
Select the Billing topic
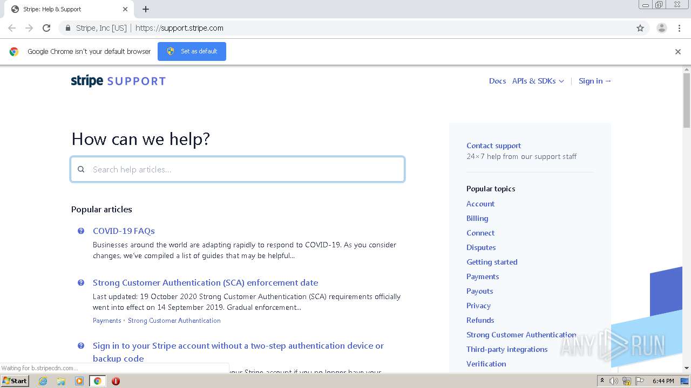[477, 218]
